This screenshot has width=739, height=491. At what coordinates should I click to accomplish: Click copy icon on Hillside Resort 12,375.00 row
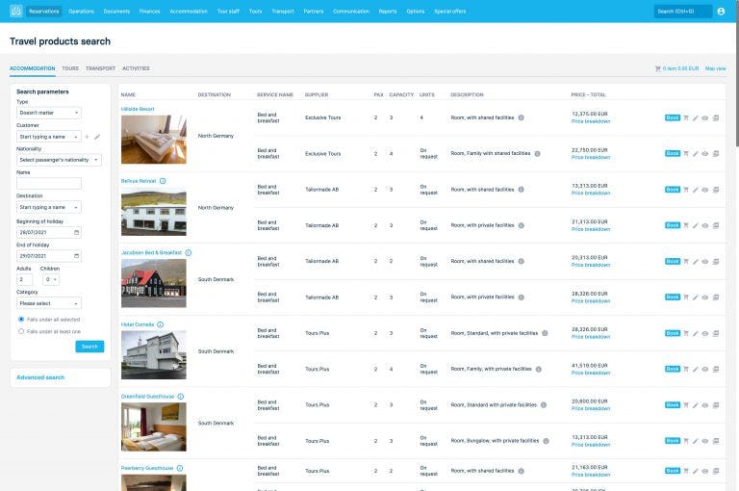click(x=716, y=117)
